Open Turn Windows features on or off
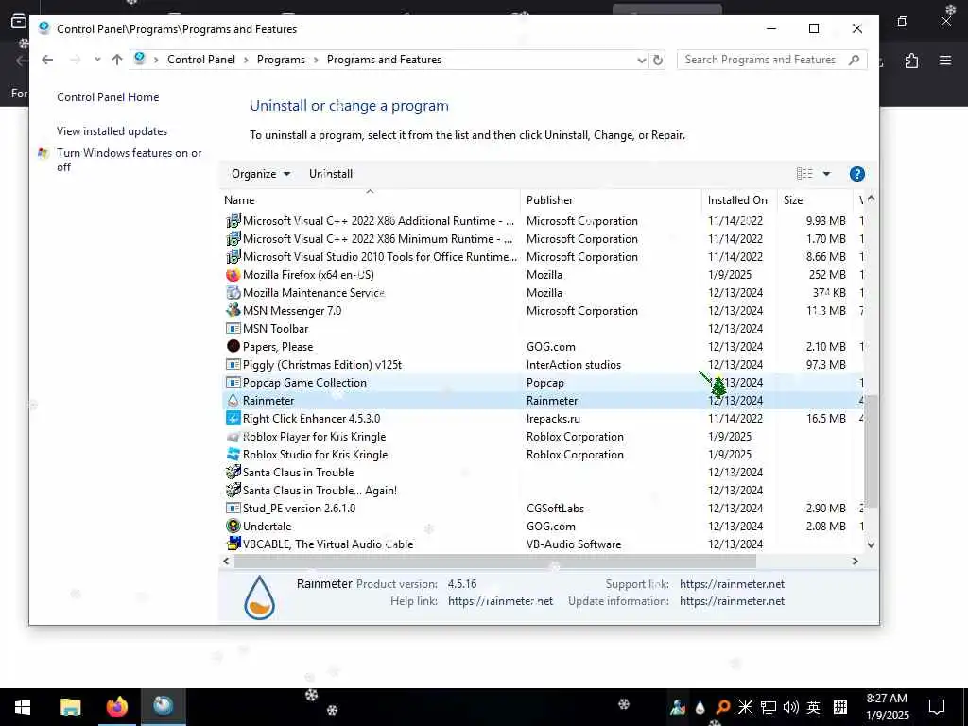Screen dimensions: 968x726 [129, 160]
